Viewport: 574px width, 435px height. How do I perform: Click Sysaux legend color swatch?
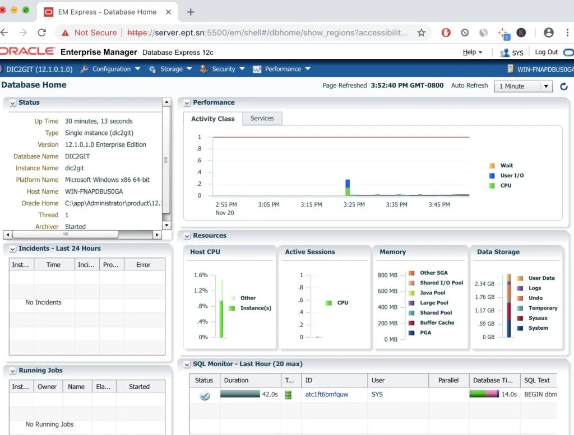coord(520,318)
